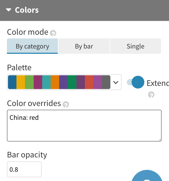This screenshot has height=181, width=169.
Task: Click the Extend palette help icon
Action: tap(151, 95)
